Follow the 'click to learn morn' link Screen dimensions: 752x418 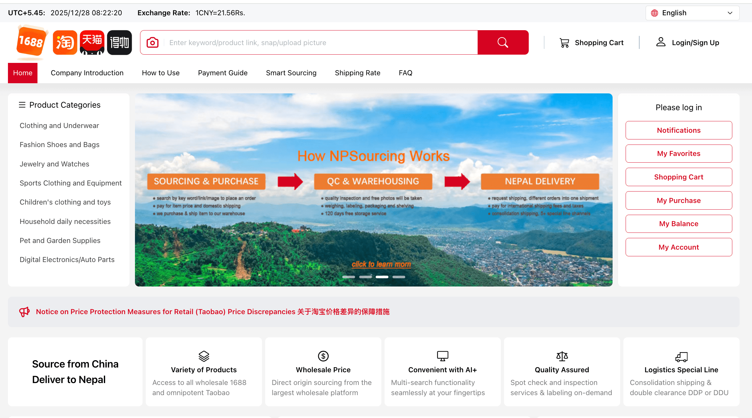(381, 264)
